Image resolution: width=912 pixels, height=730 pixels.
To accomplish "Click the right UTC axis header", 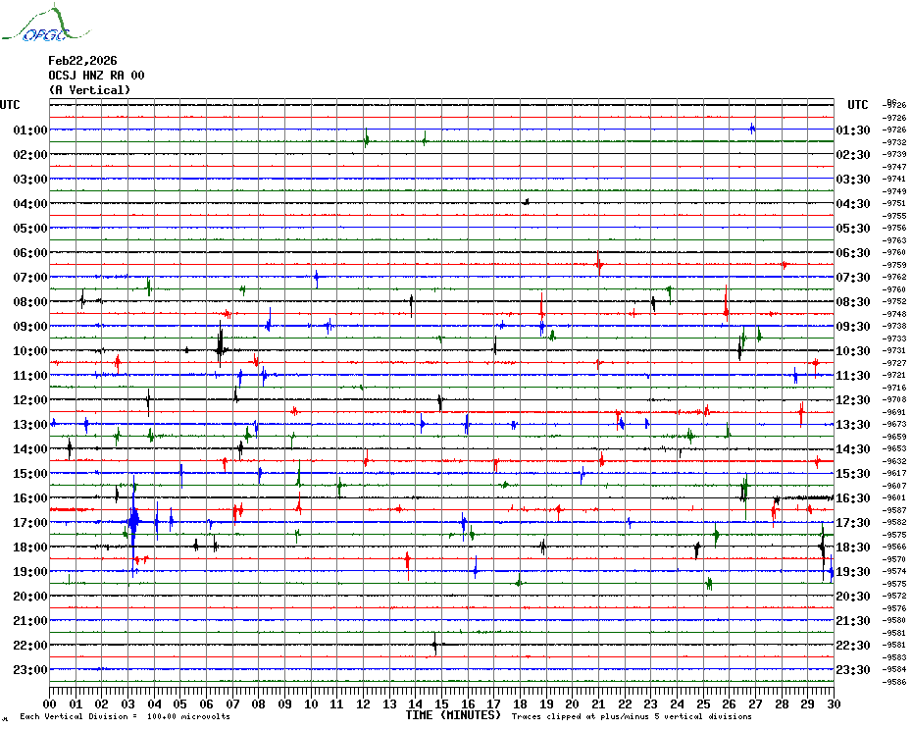I will point(858,105).
